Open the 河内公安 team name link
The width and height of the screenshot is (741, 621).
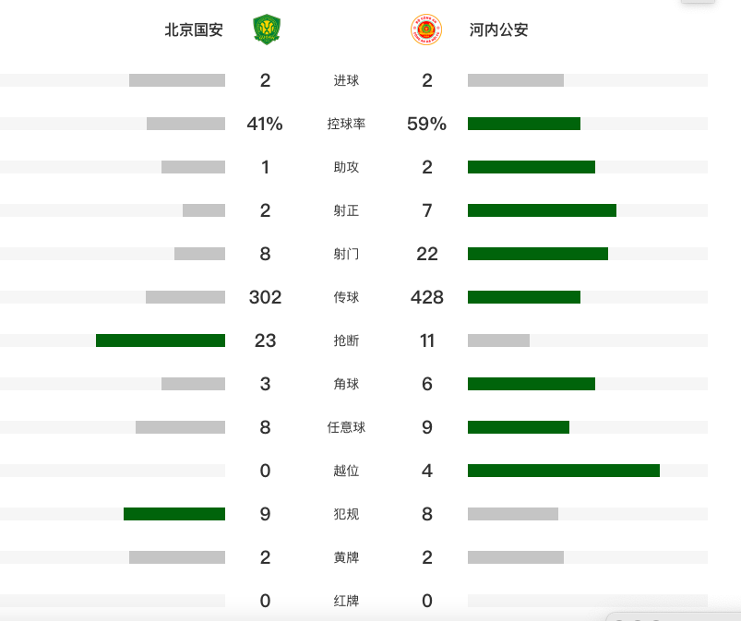[498, 30]
